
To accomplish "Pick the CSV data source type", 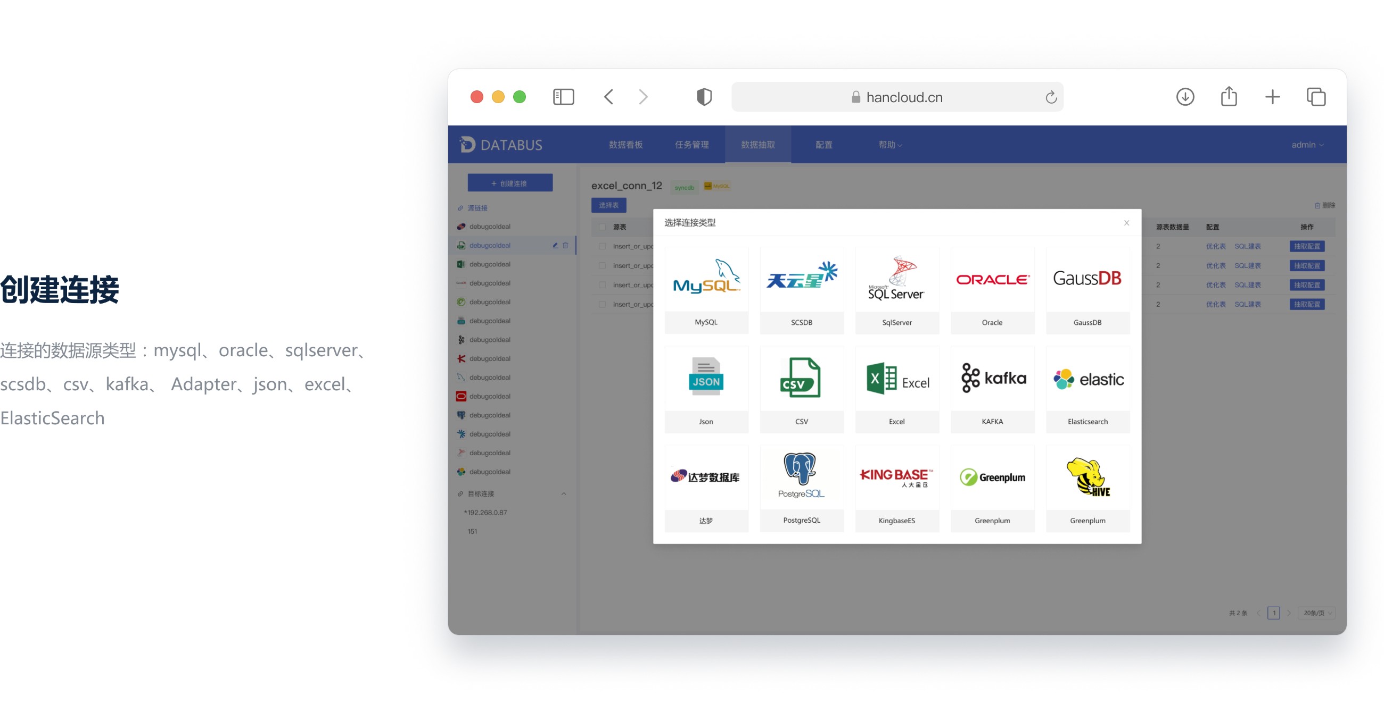I will coord(801,390).
